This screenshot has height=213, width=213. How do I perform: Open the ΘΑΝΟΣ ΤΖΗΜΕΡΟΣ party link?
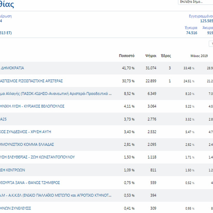click(30, 183)
